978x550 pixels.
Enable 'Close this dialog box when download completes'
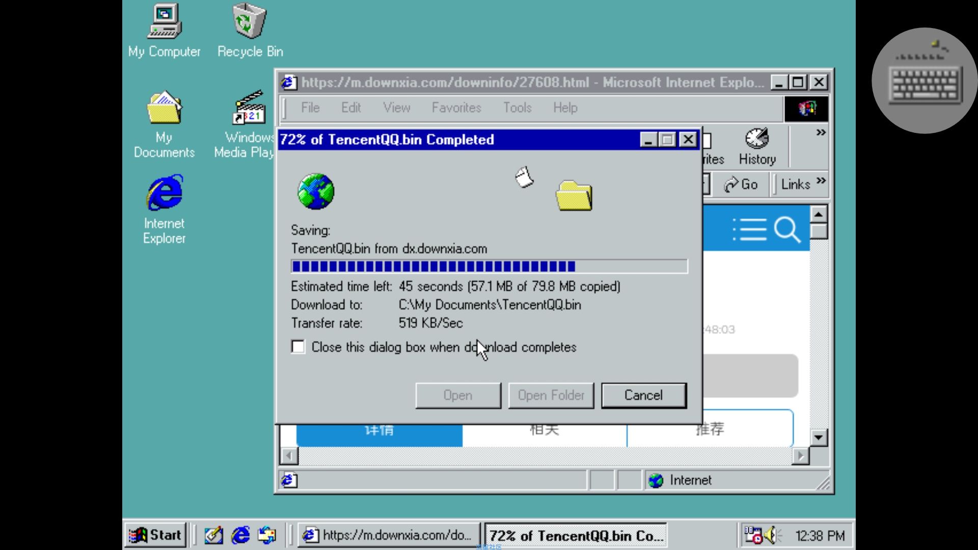coord(298,347)
